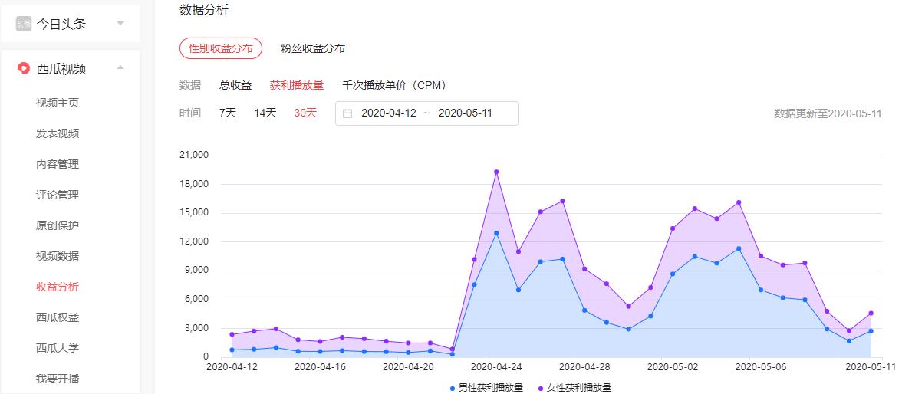
Task: Click the 数据分析 heading
Action: [x=204, y=10]
